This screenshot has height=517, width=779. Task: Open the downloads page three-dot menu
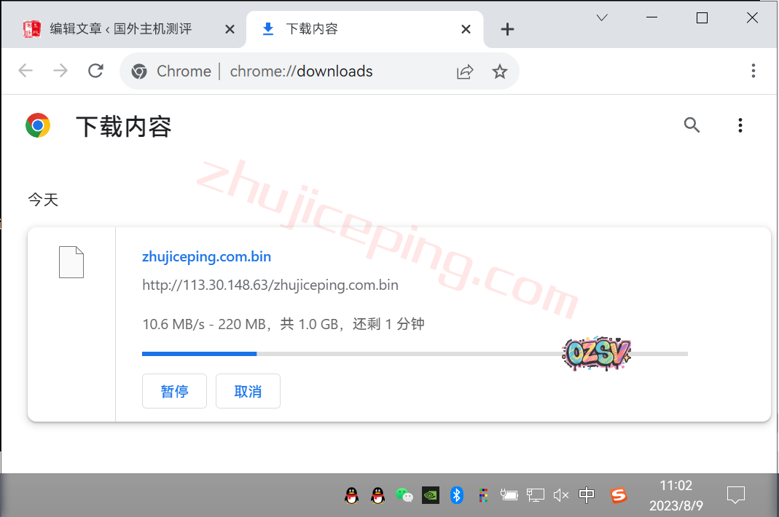coord(740,125)
